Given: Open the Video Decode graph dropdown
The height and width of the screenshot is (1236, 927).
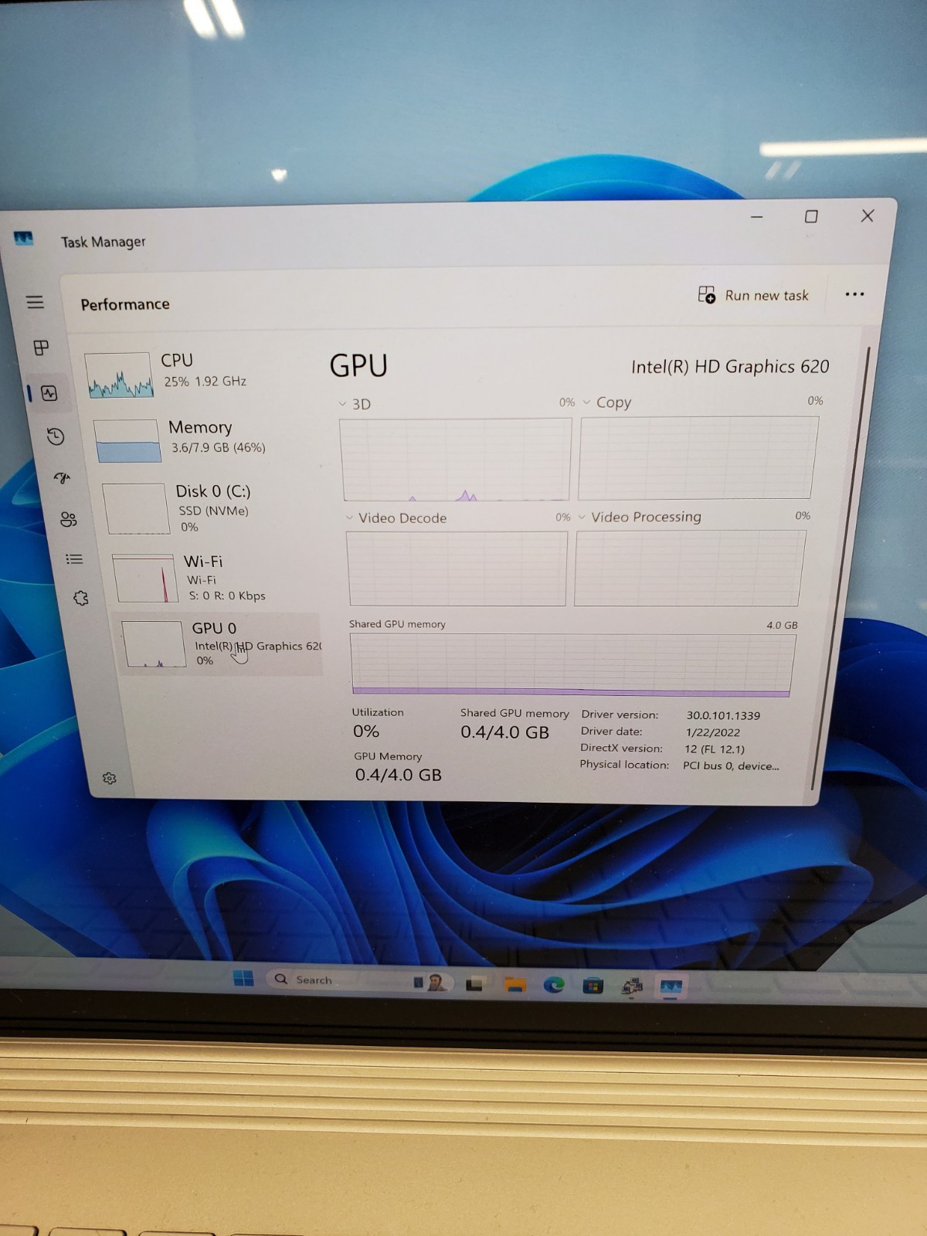Looking at the screenshot, I should tap(349, 518).
